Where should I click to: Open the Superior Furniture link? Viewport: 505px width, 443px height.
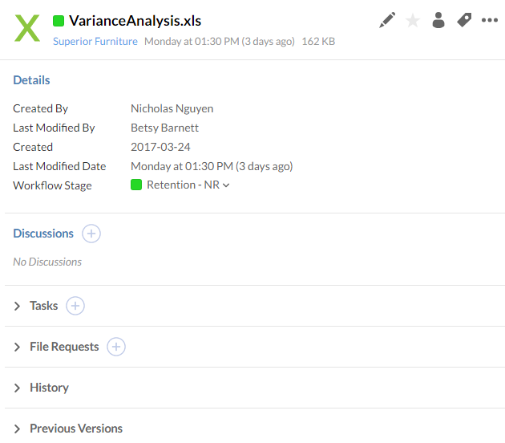click(x=95, y=41)
